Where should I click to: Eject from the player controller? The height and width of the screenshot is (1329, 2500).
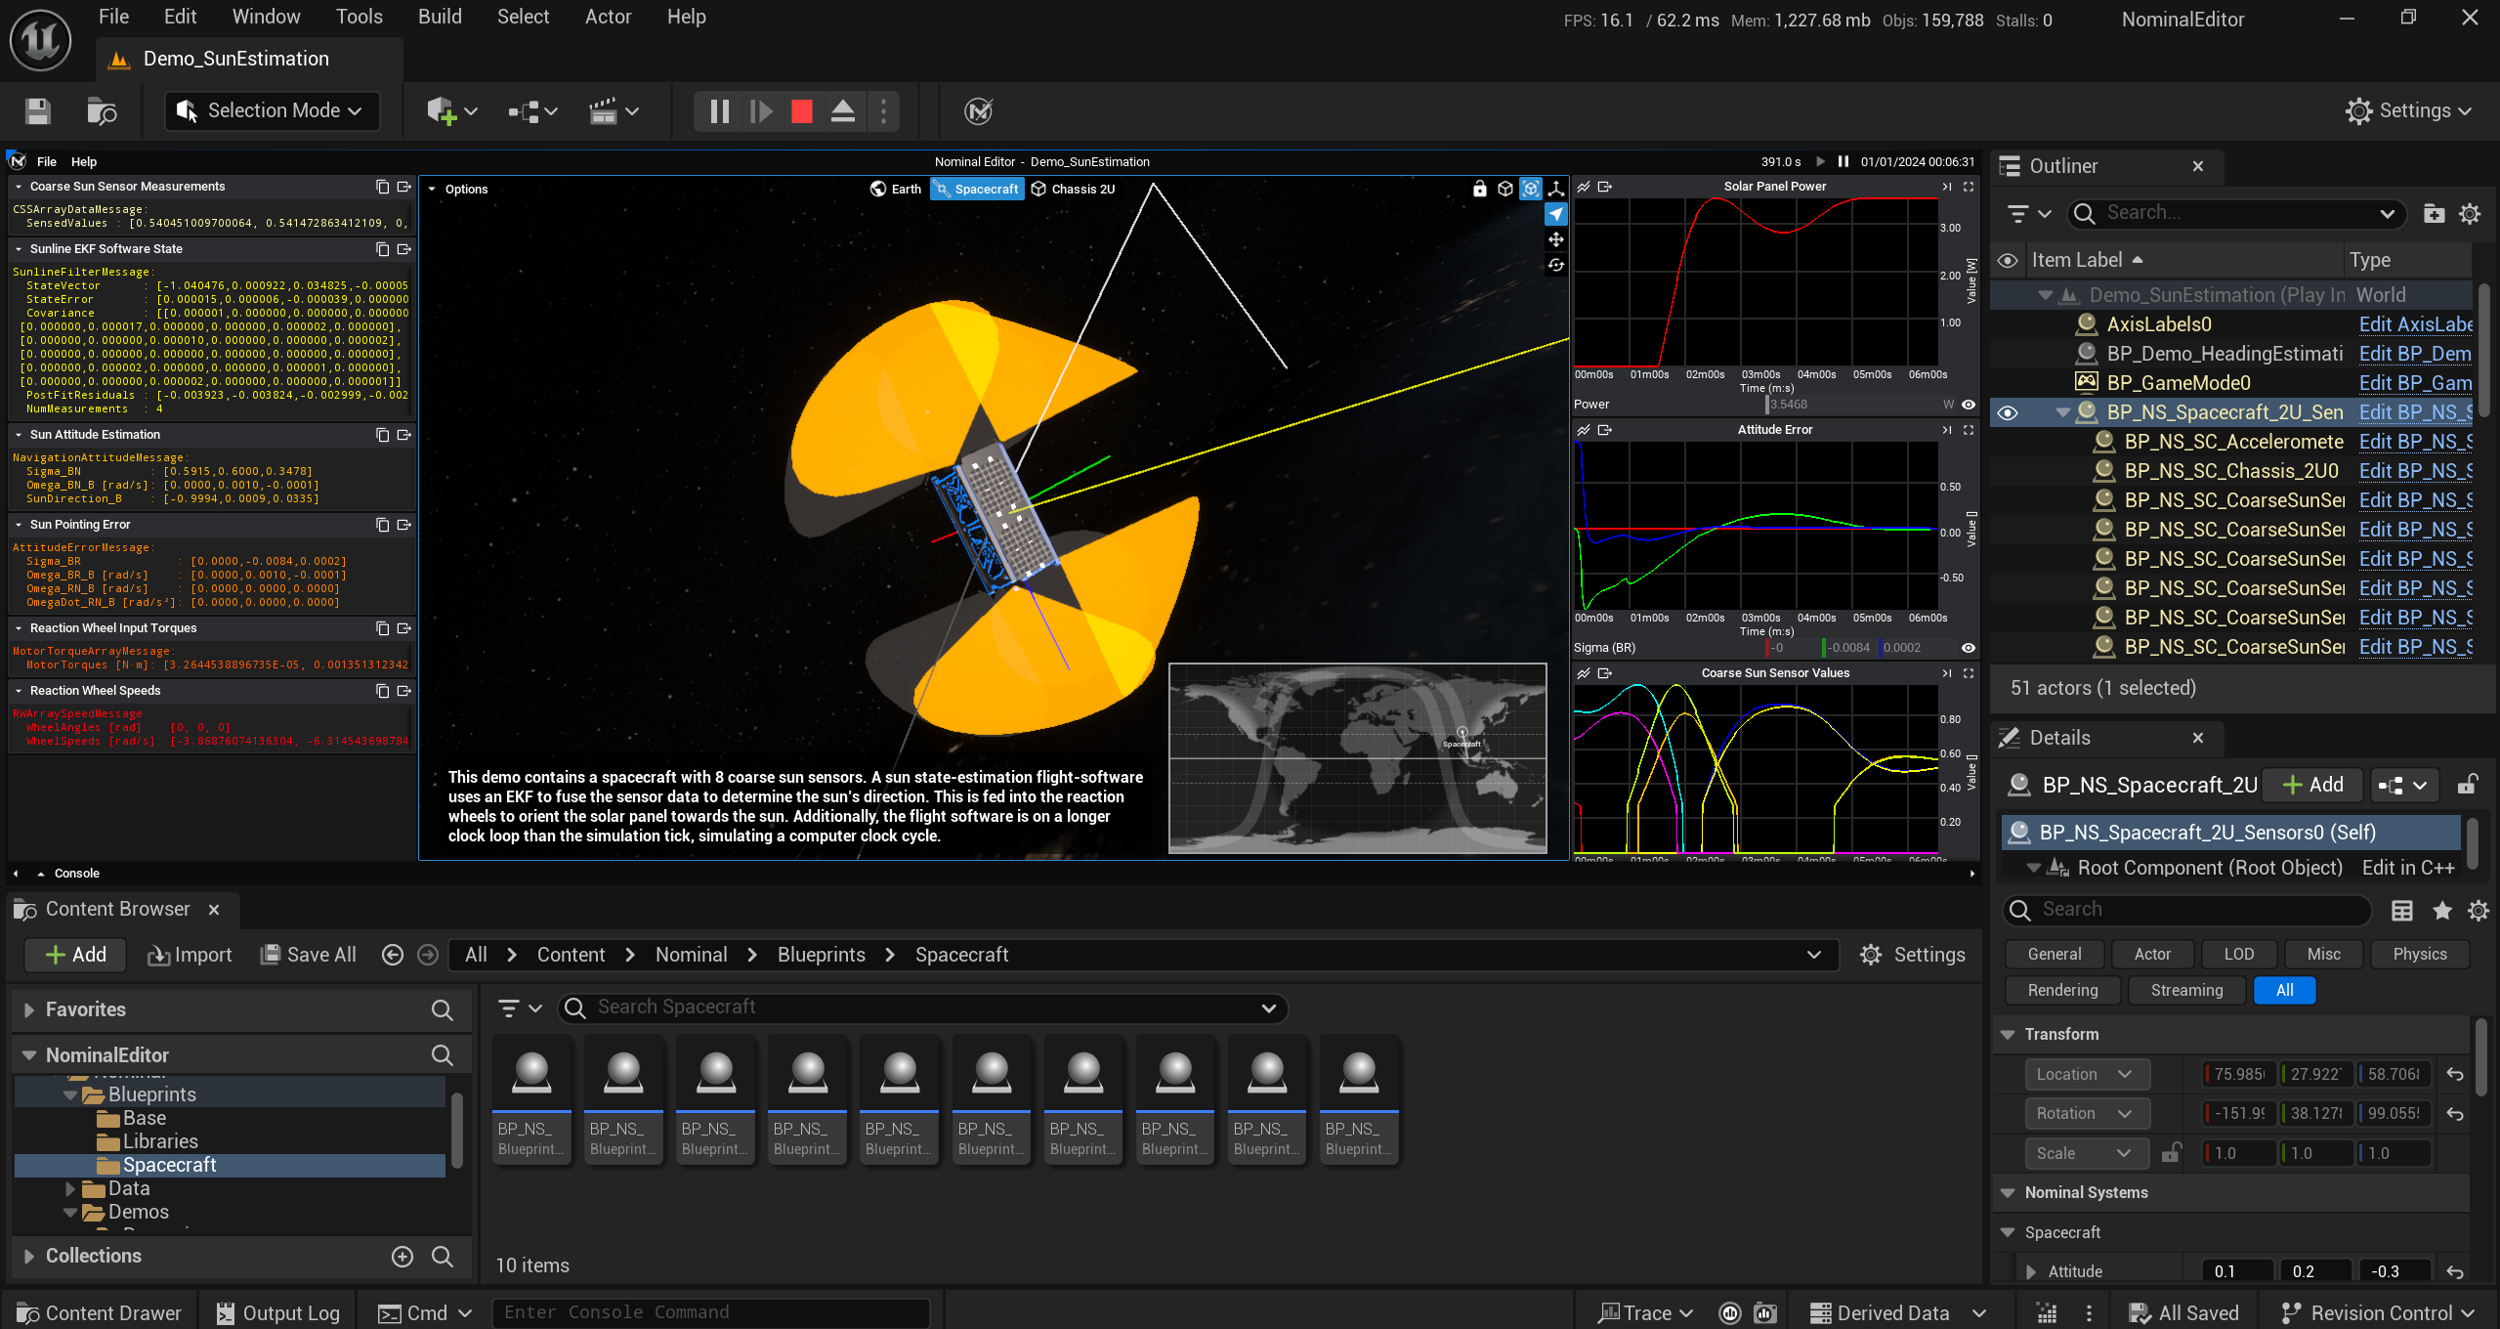coord(843,111)
